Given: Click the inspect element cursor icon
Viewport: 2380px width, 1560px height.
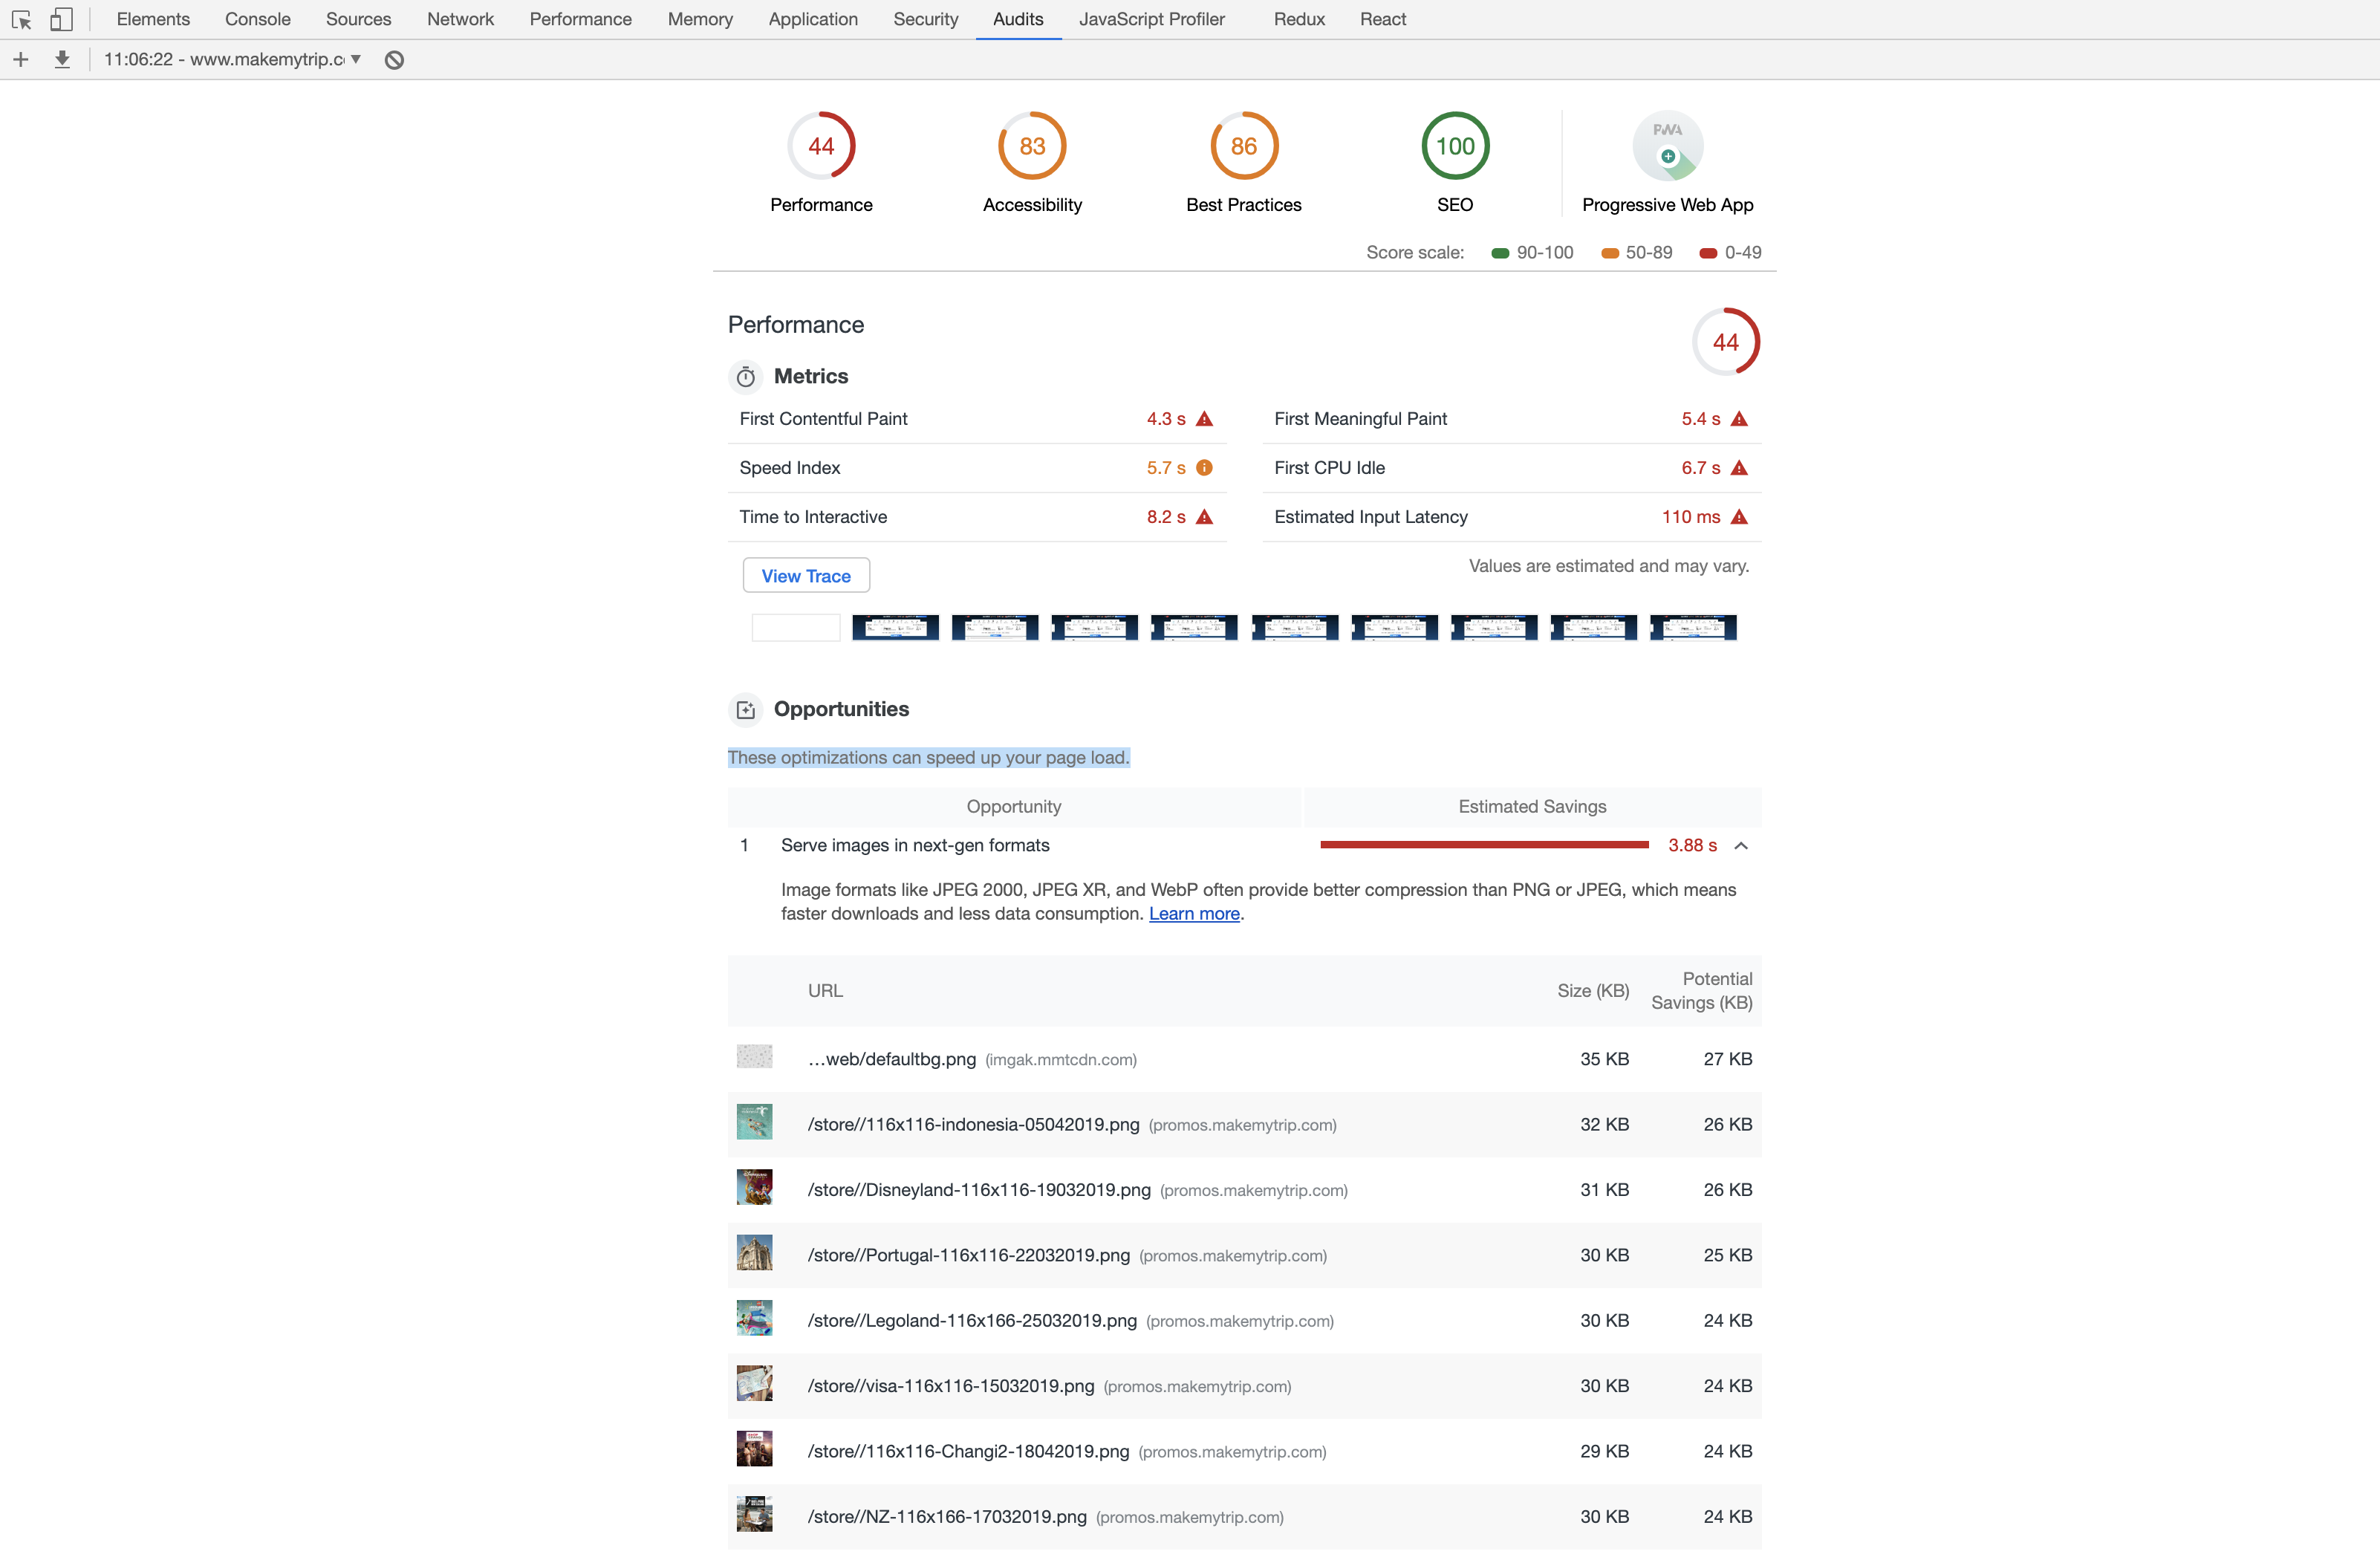Looking at the screenshot, I should coord(23,19).
